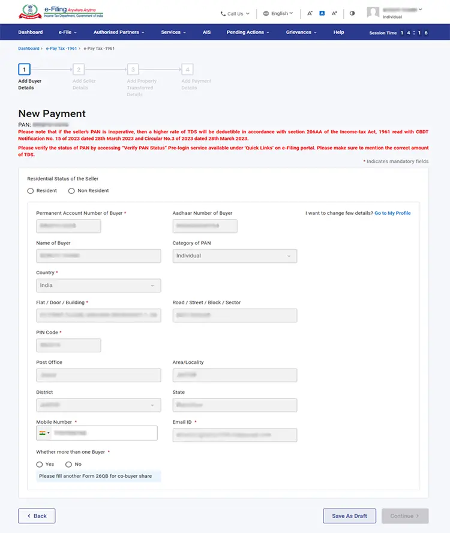Click the Flat / Door / Building field

click(x=98, y=316)
